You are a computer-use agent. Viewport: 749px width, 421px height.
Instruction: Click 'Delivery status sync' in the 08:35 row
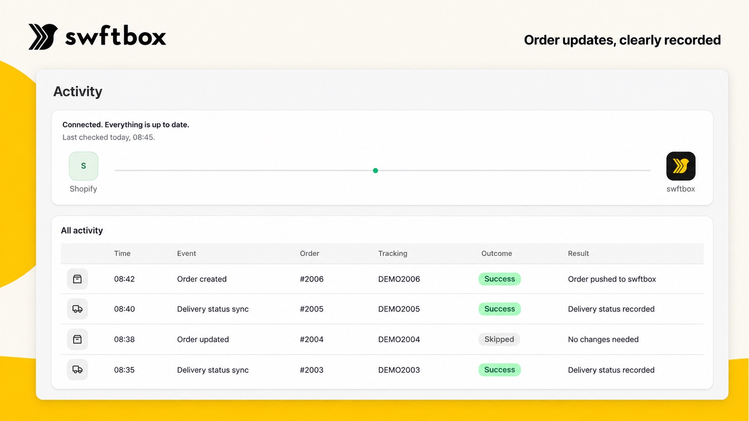point(213,370)
